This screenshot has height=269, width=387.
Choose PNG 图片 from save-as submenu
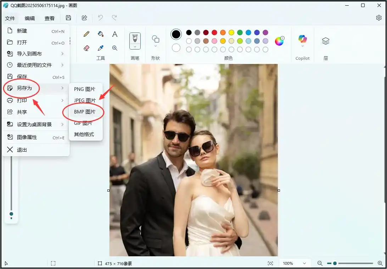[85, 89]
